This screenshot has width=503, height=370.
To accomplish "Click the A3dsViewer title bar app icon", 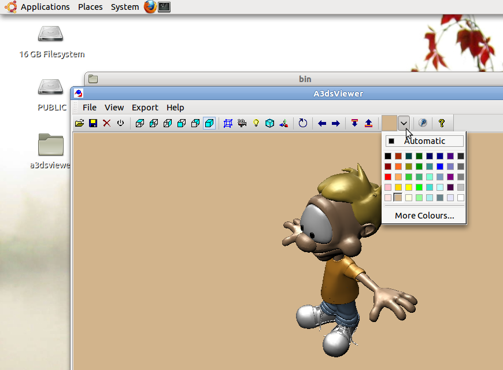I will (x=79, y=94).
